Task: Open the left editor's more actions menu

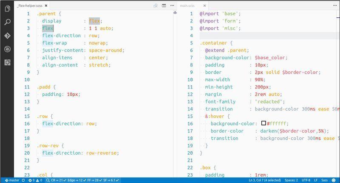Action: point(172,6)
